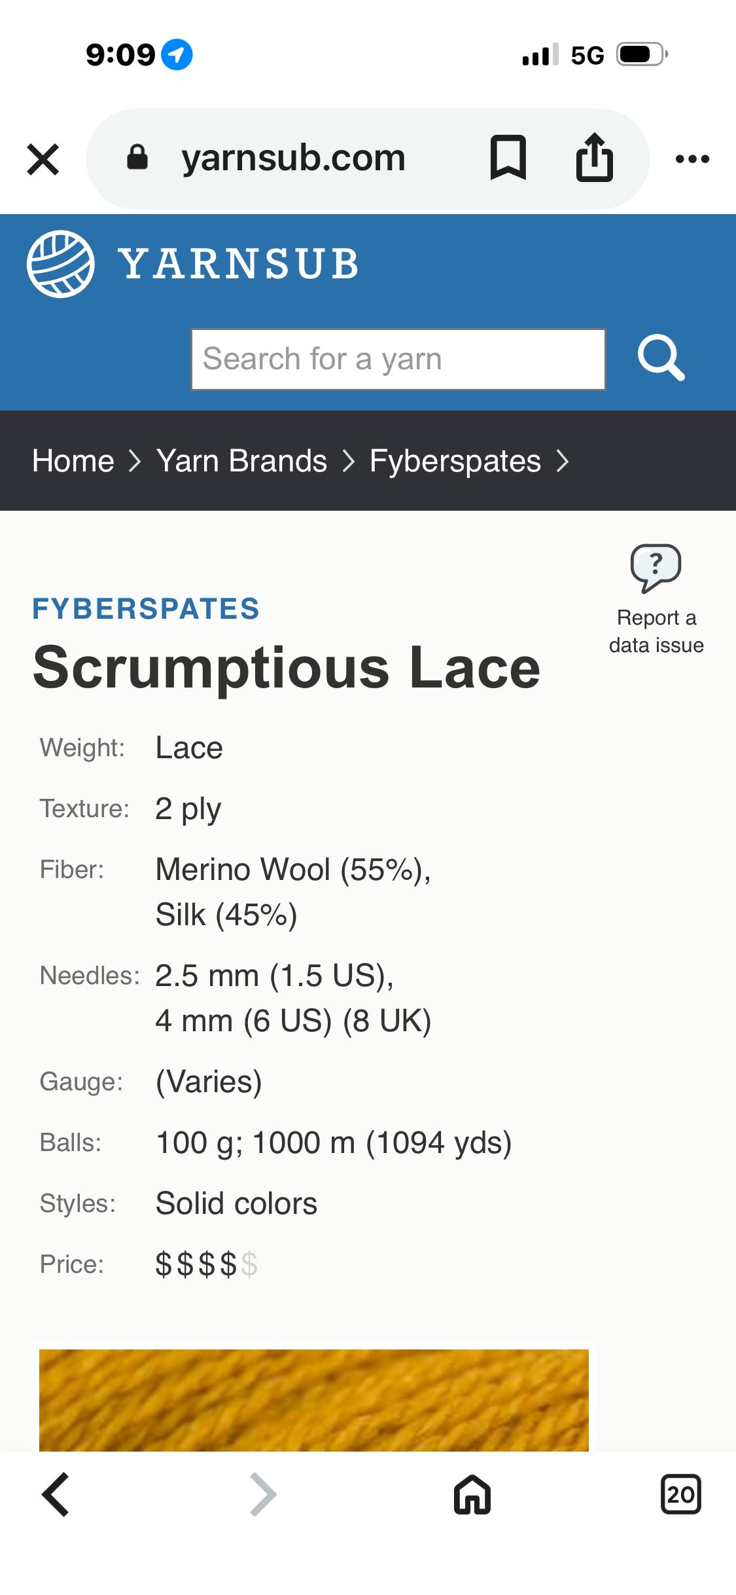Go back with the browser back arrow
Viewport: 736px width, 1595px height.
point(56,1495)
